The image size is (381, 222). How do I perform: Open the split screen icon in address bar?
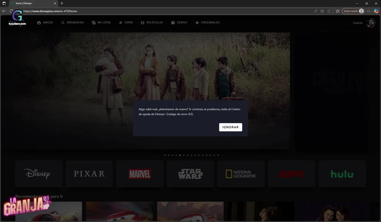322,11
